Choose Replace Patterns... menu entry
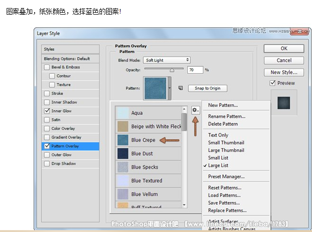 [x=227, y=210]
